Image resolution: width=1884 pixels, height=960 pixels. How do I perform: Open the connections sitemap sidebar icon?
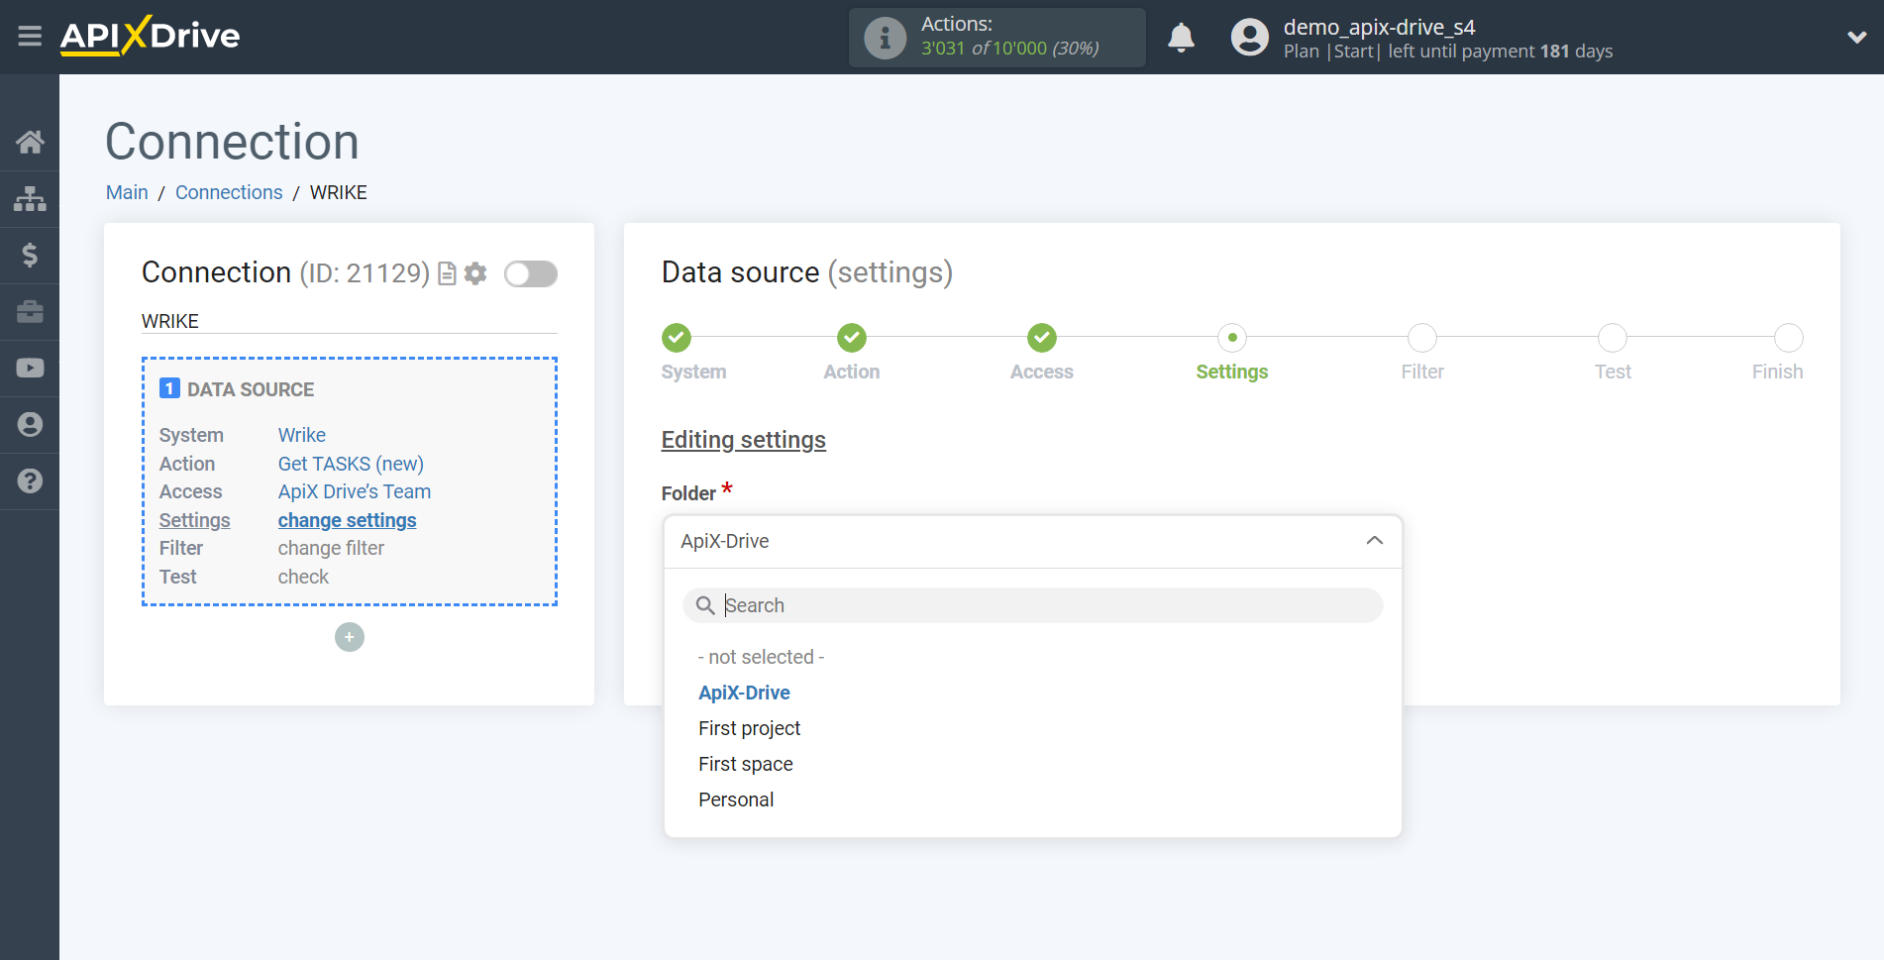click(30, 198)
